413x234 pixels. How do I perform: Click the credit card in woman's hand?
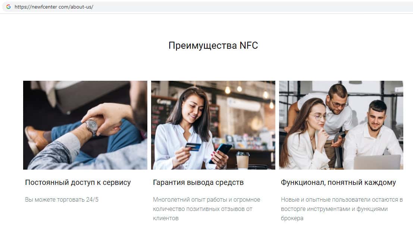tap(193, 147)
